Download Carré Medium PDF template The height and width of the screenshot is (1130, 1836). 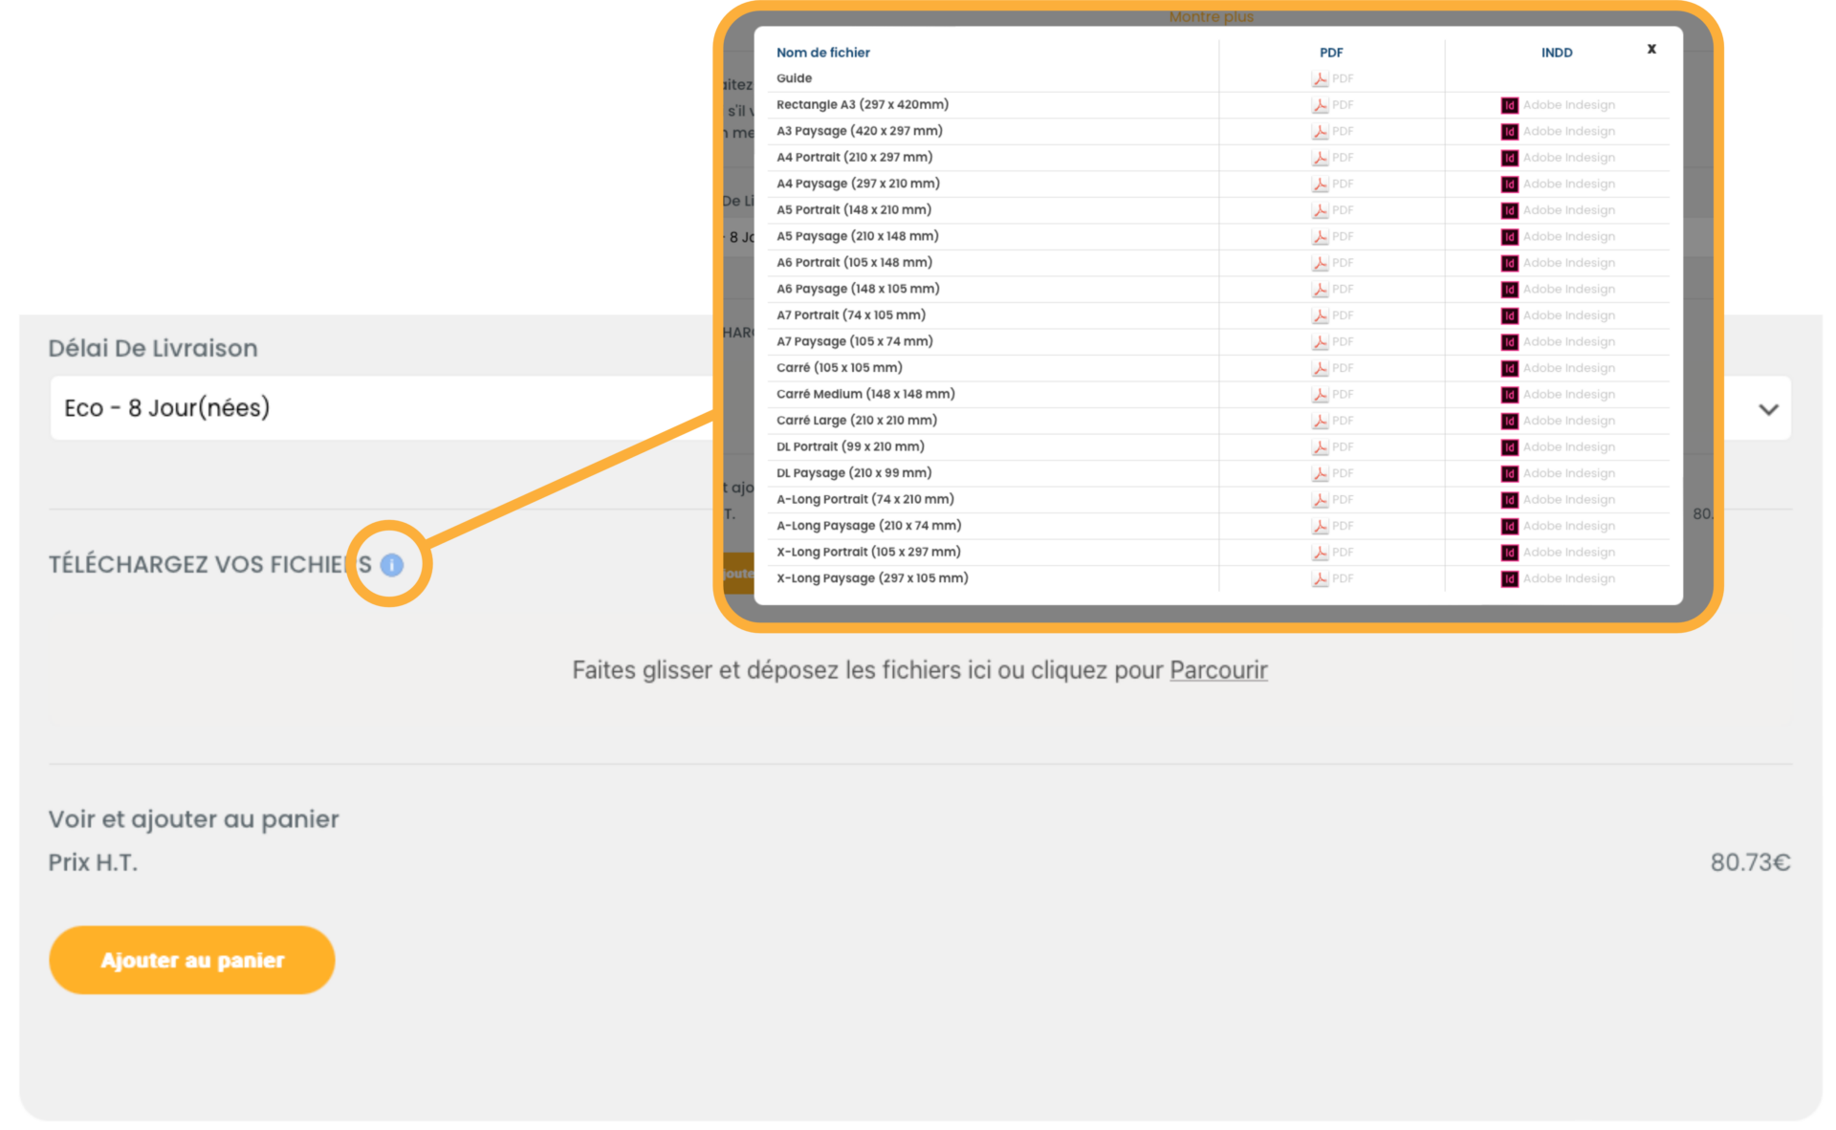[1332, 394]
